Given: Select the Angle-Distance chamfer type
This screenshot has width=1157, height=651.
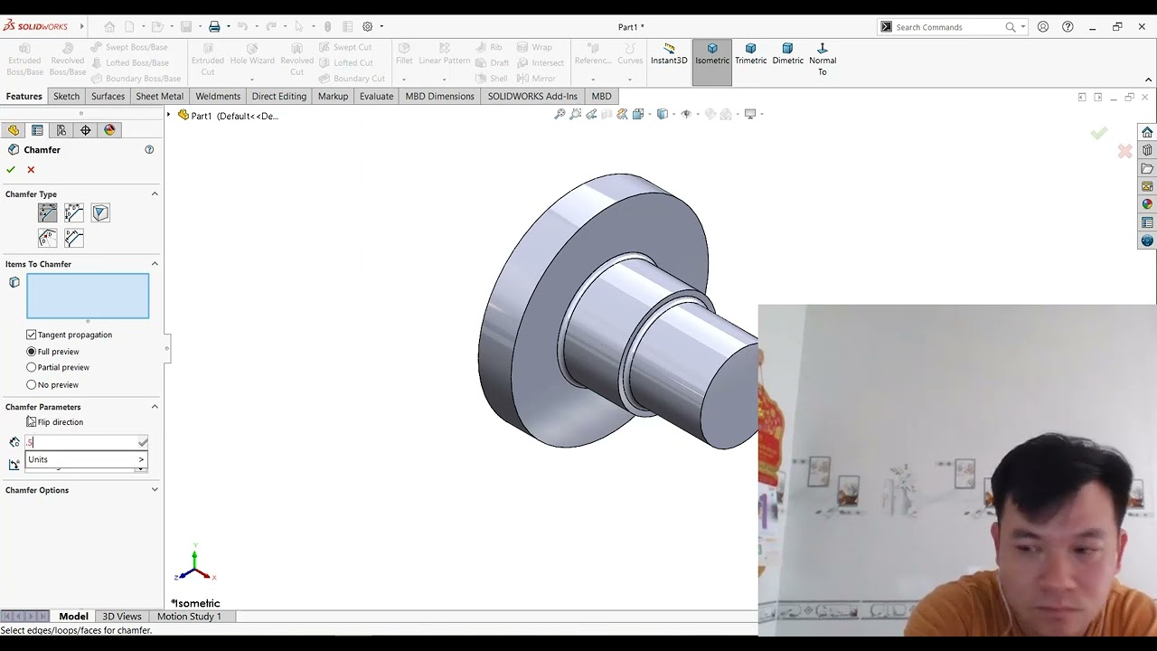Looking at the screenshot, I should [48, 213].
